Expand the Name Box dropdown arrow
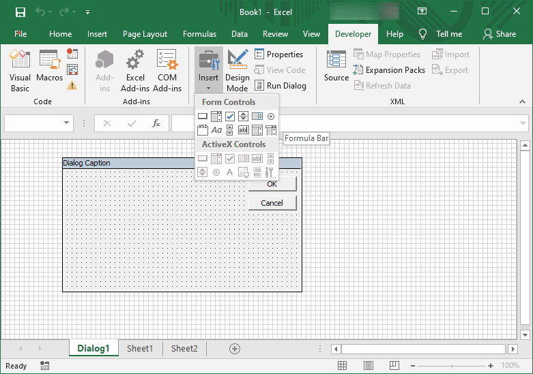Screen dimensions: 533x374 click(x=67, y=123)
